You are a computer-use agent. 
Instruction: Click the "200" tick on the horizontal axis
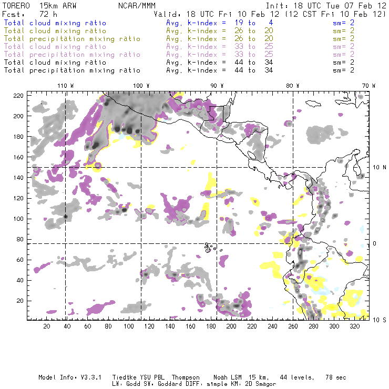point(231,326)
